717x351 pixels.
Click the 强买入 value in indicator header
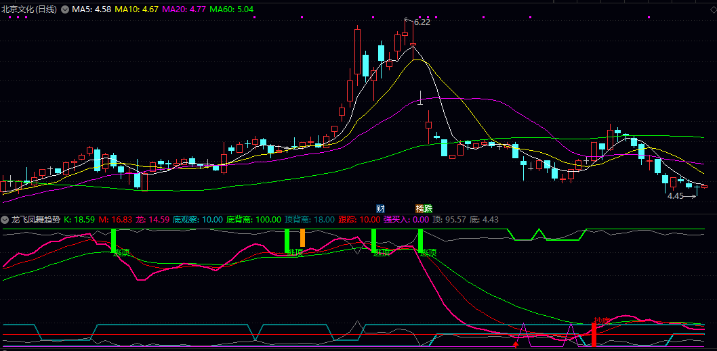pos(407,220)
